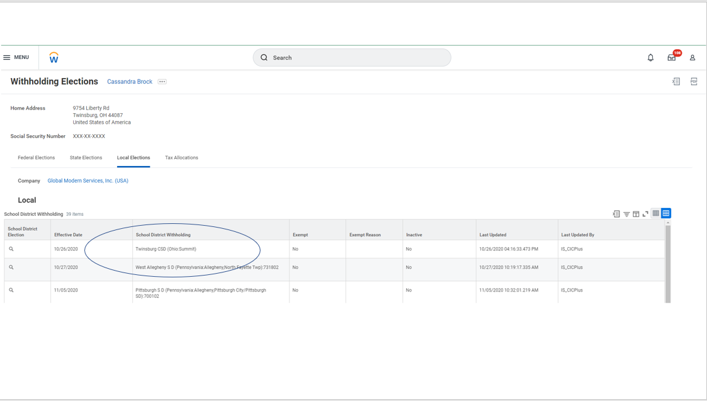
Task: Export the School District Withholding table to Excel
Action: (x=616, y=214)
